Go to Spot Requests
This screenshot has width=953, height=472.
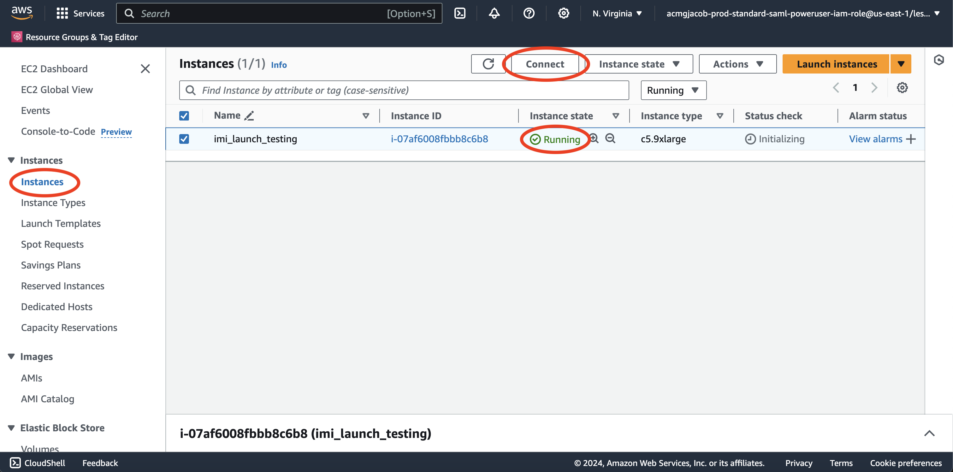point(52,244)
